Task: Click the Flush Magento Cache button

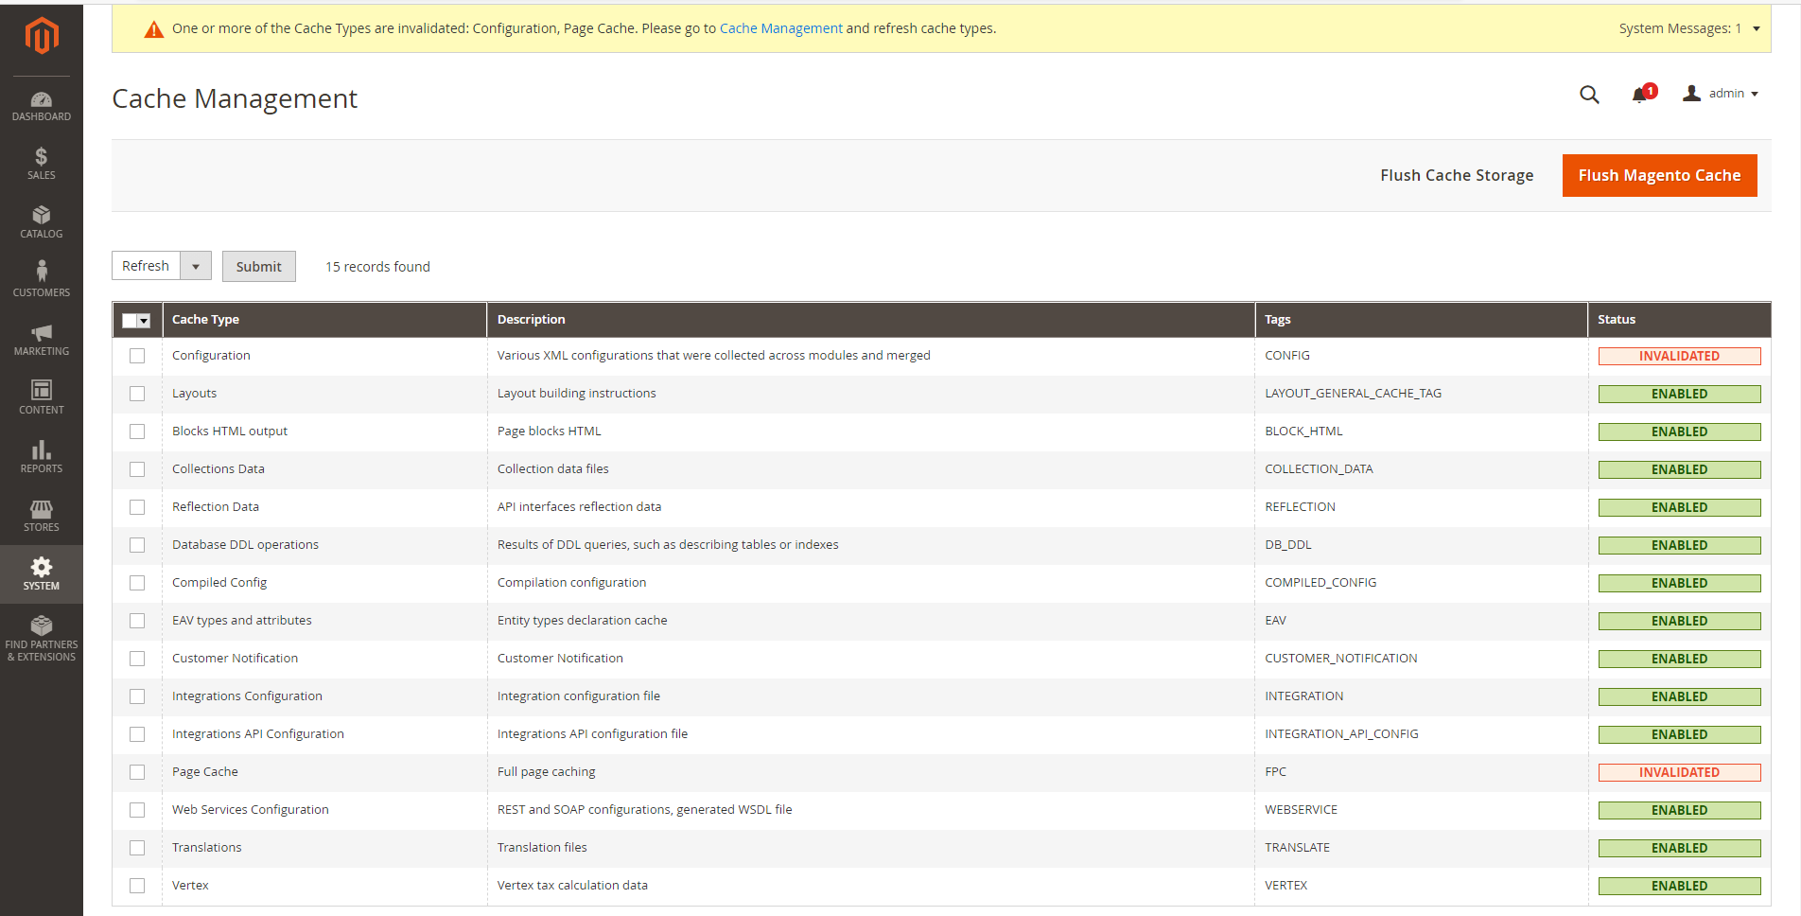Action: click(1659, 175)
